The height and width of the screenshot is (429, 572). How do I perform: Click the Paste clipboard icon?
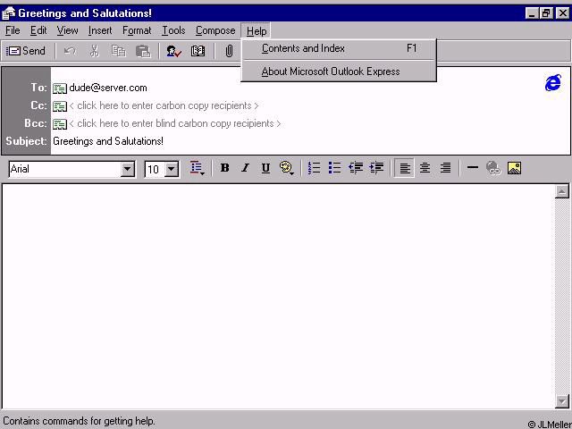point(143,51)
